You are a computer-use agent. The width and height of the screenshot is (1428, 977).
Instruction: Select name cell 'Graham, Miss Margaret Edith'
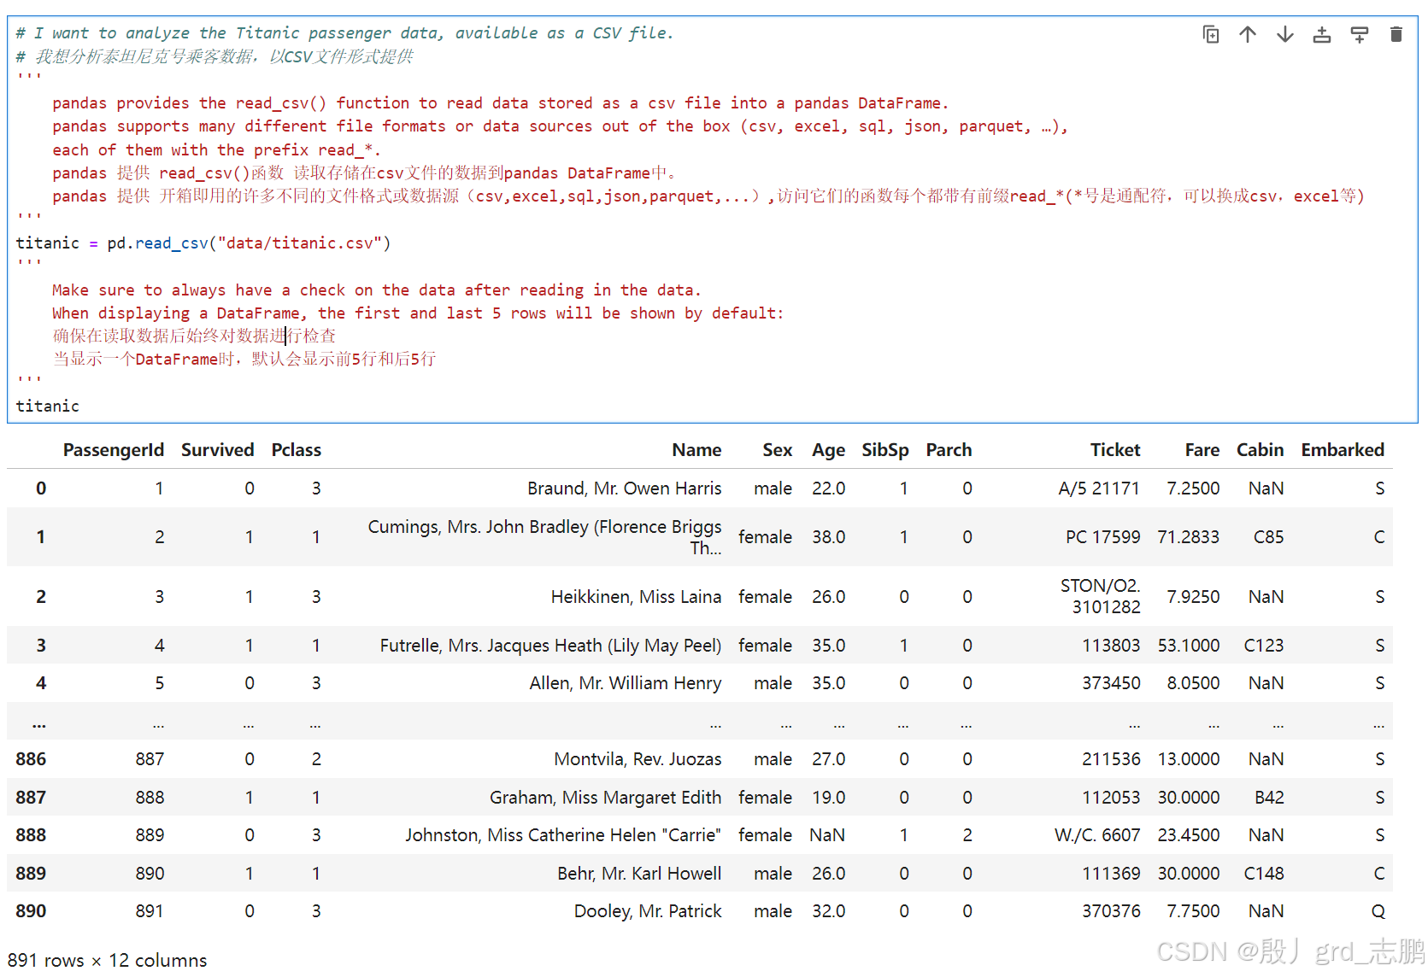[x=606, y=798]
